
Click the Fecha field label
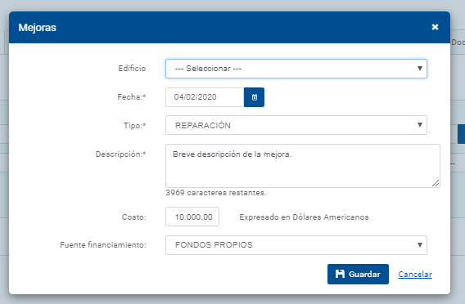(x=132, y=97)
